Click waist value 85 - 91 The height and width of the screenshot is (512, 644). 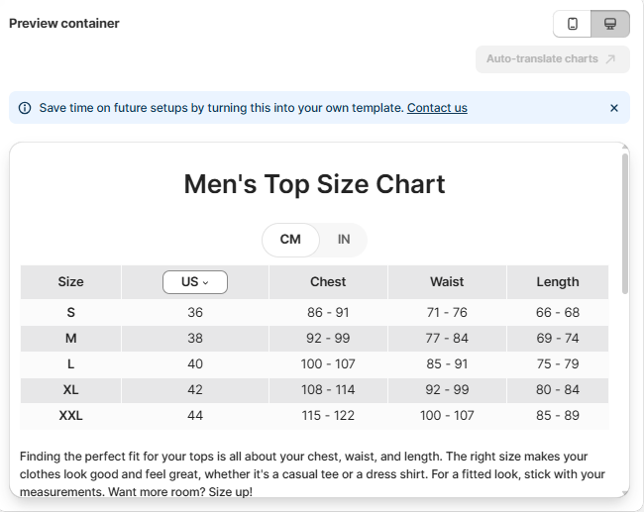point(447,364)
